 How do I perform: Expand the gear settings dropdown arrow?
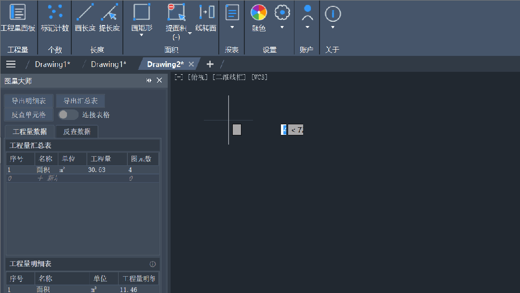(282, 27)
